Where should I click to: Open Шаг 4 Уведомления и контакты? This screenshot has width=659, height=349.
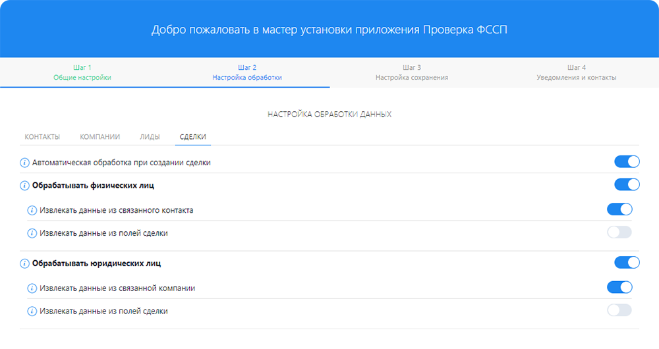pyautogui.click(x=576, y=72)
